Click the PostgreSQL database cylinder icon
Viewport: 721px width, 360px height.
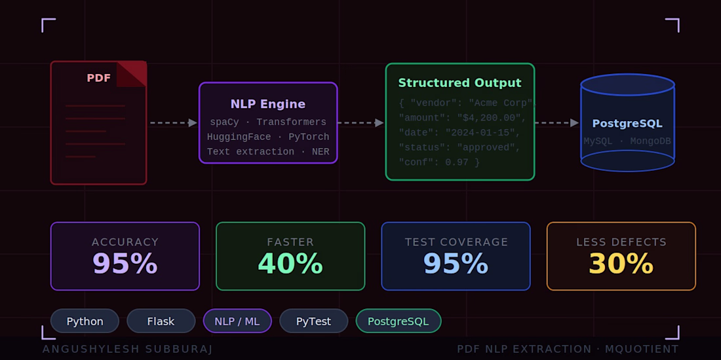627,123
